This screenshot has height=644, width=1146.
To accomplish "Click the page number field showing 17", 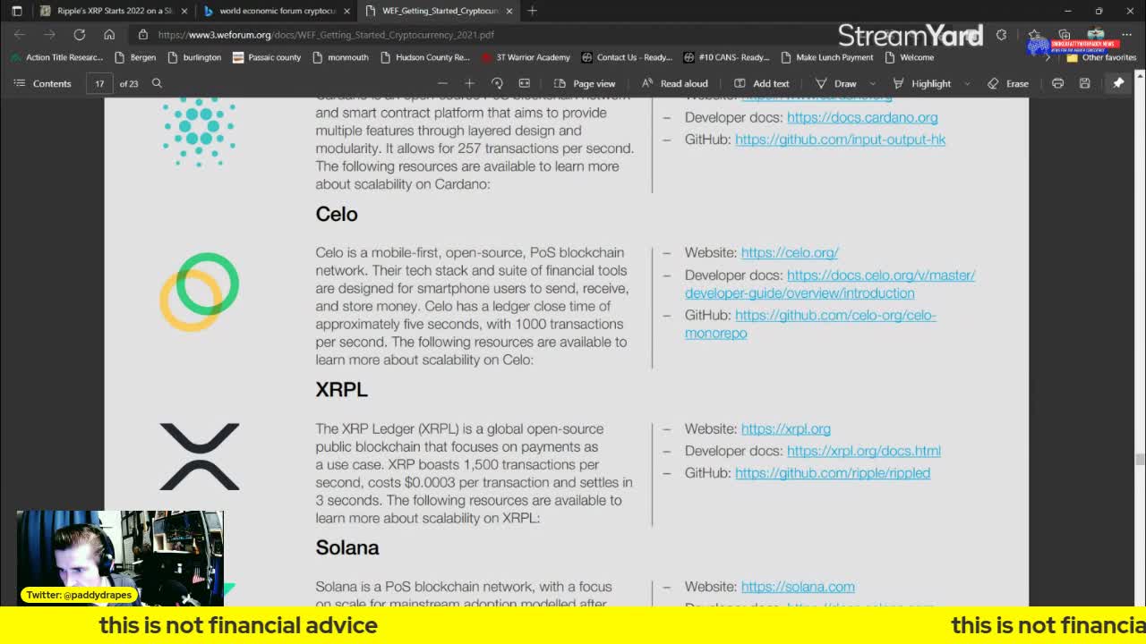I will click(99, 83).
